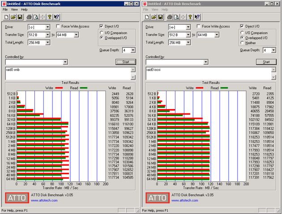Screen dimensions: 282x214
Task: Open www.attotech.com link in right window
Action: (185, 200)
